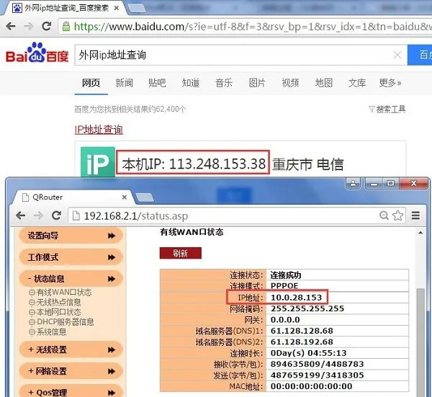Close the QRouter tab
432x397 pixels.
(x=125, y=197)
